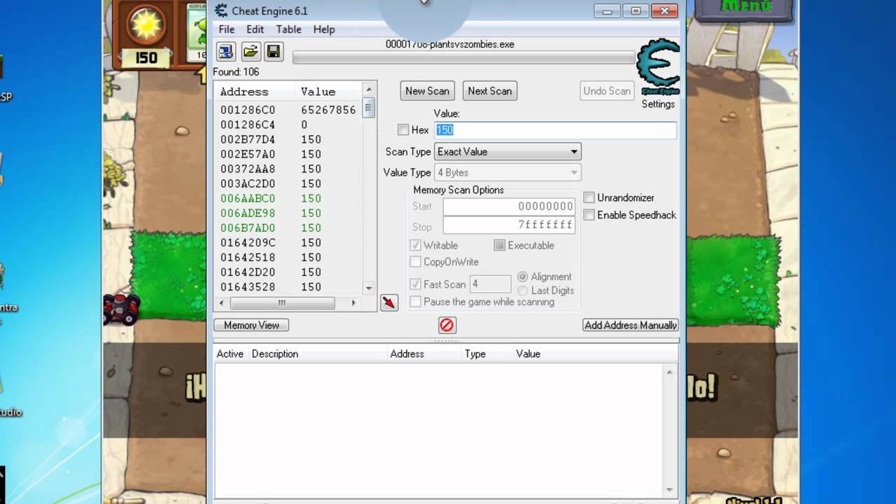The image size is (896, 504).
Task: Open the Table menu
Action: (x=288, y=29)
